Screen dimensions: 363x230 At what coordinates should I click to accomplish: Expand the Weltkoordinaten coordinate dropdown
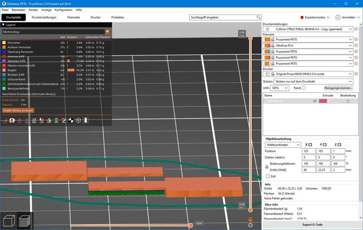283,145
